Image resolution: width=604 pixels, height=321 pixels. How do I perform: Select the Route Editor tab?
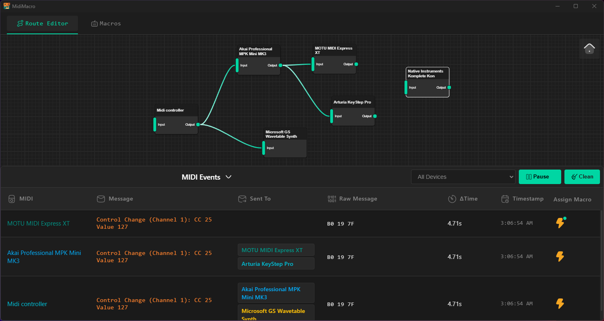pyautogui.click(x=42, y=23)
